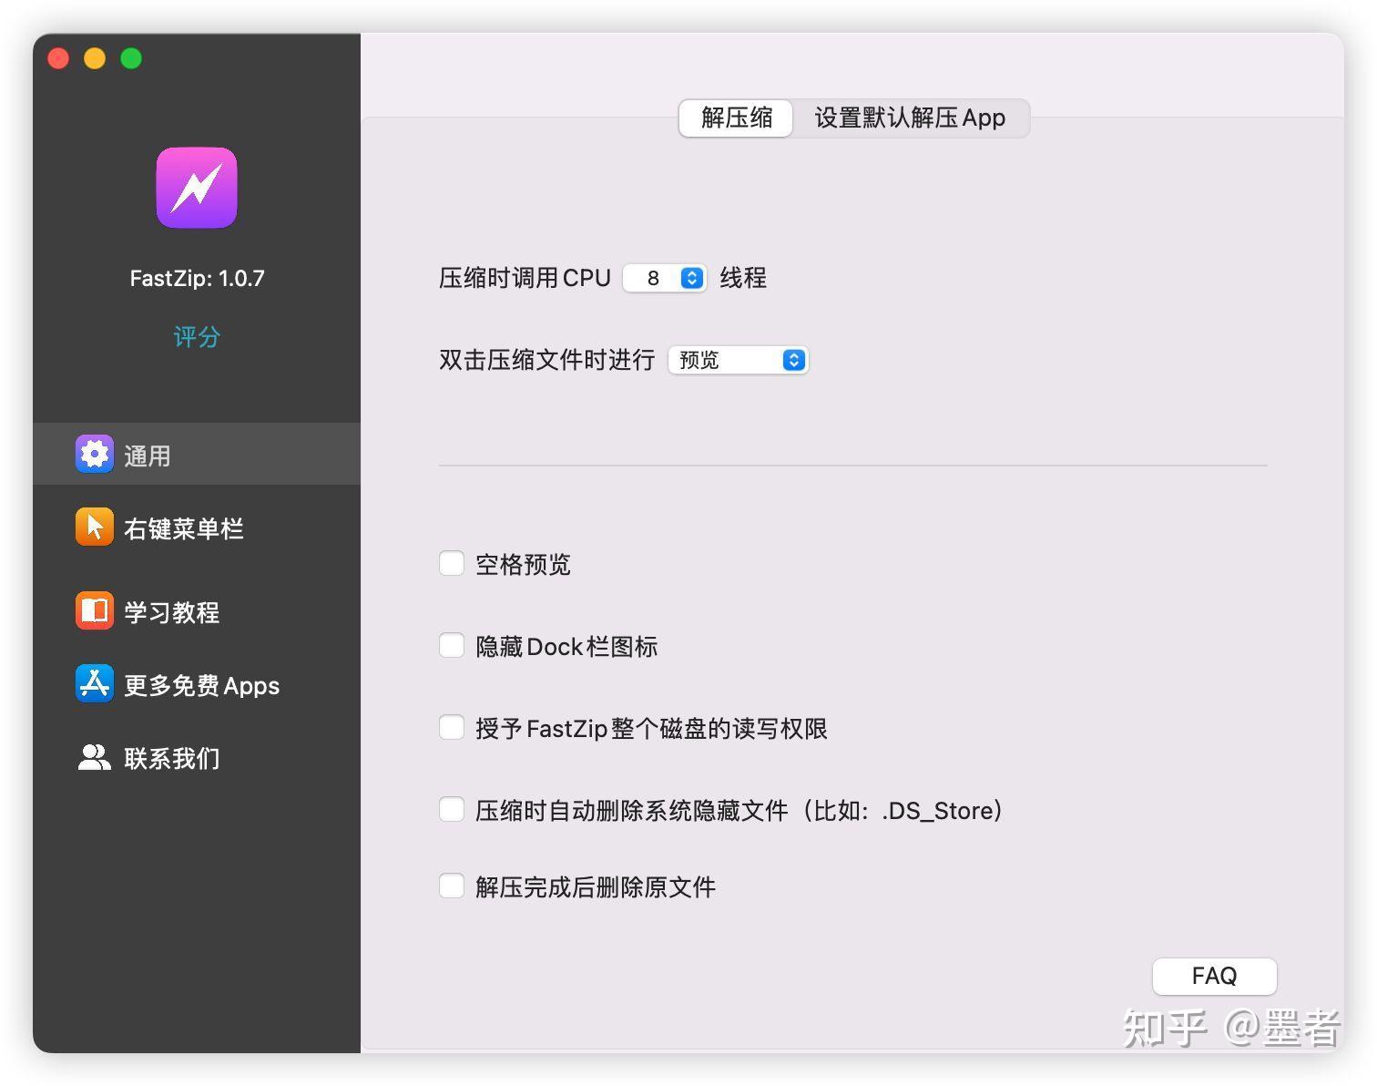Screen dimensions: 1377x1086
Task: Click the book icon beside 学习教程
Action: (x=95, y=610)
